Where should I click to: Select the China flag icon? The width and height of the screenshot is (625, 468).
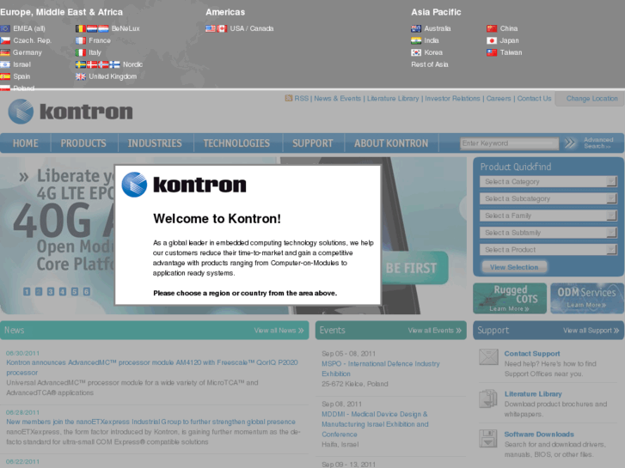pos(492,28)
